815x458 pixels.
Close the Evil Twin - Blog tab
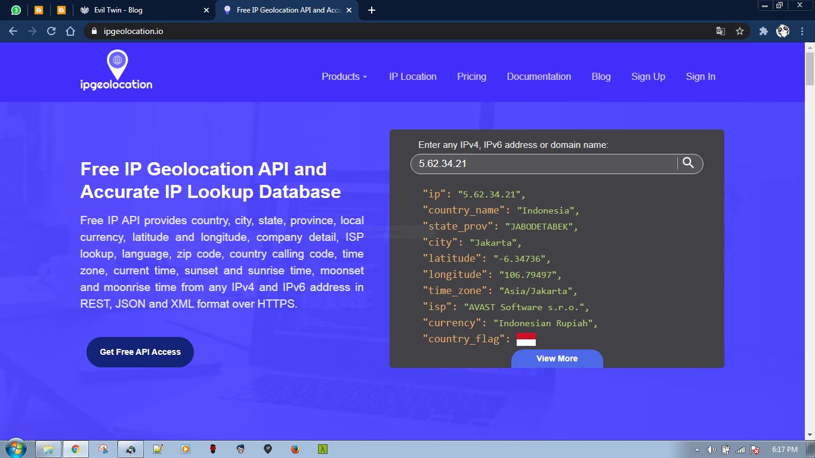pyautogui.click(x=206, y=10)
